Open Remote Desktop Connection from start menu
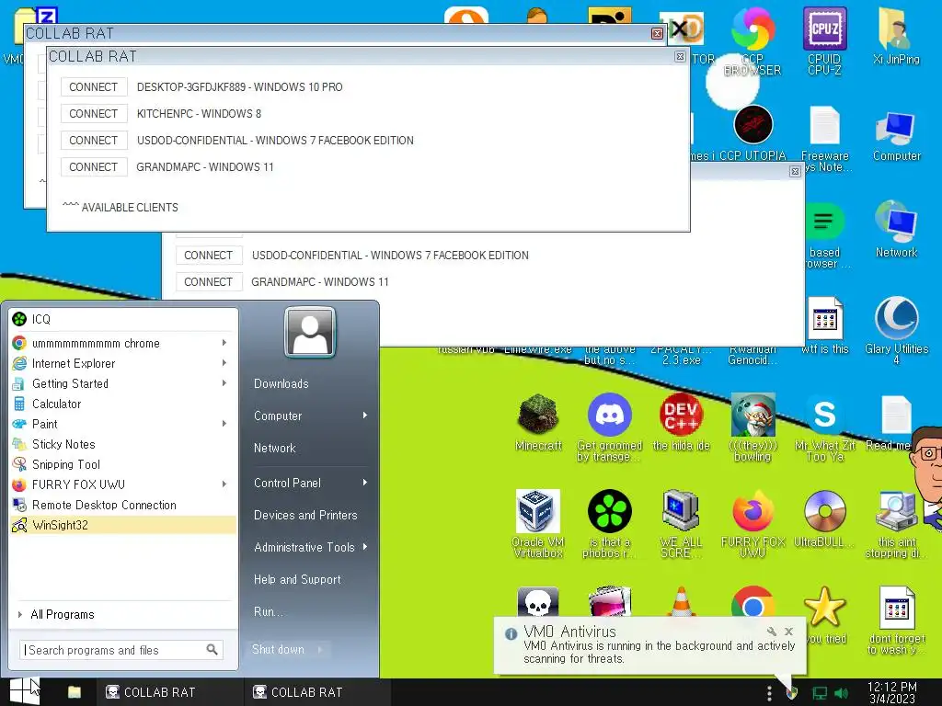This screenshot has width=942, height=706. tap(123, 505)
